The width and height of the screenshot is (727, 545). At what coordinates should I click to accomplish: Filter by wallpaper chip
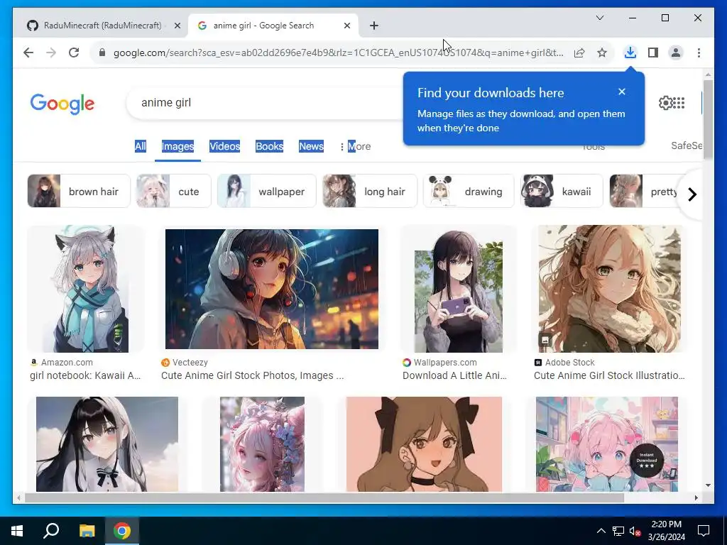267,191
